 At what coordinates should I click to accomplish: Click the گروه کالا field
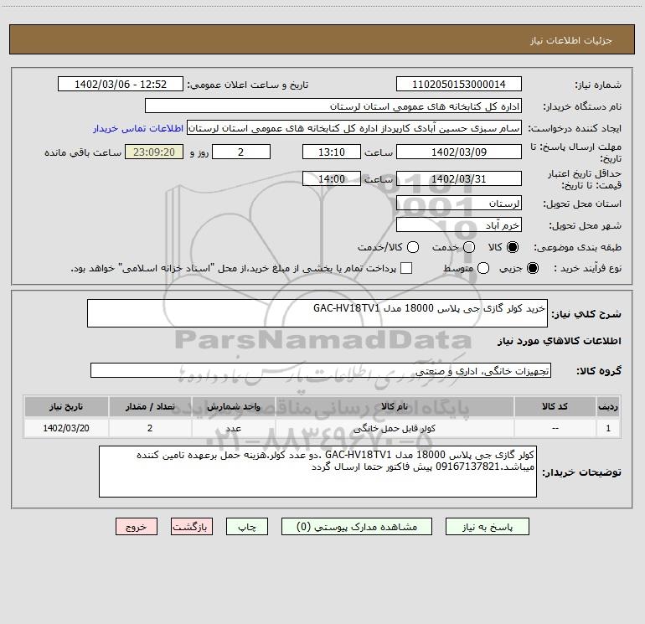point(321,370)
